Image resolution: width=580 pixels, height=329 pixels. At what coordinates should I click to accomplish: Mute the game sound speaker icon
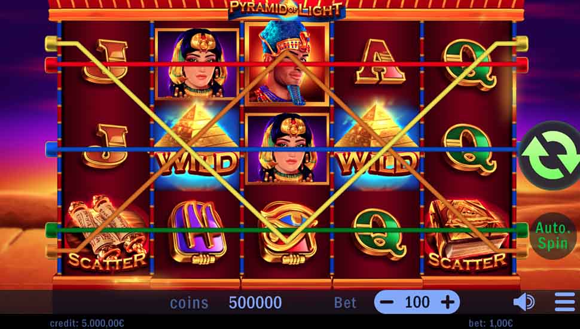tap(524, 302)
